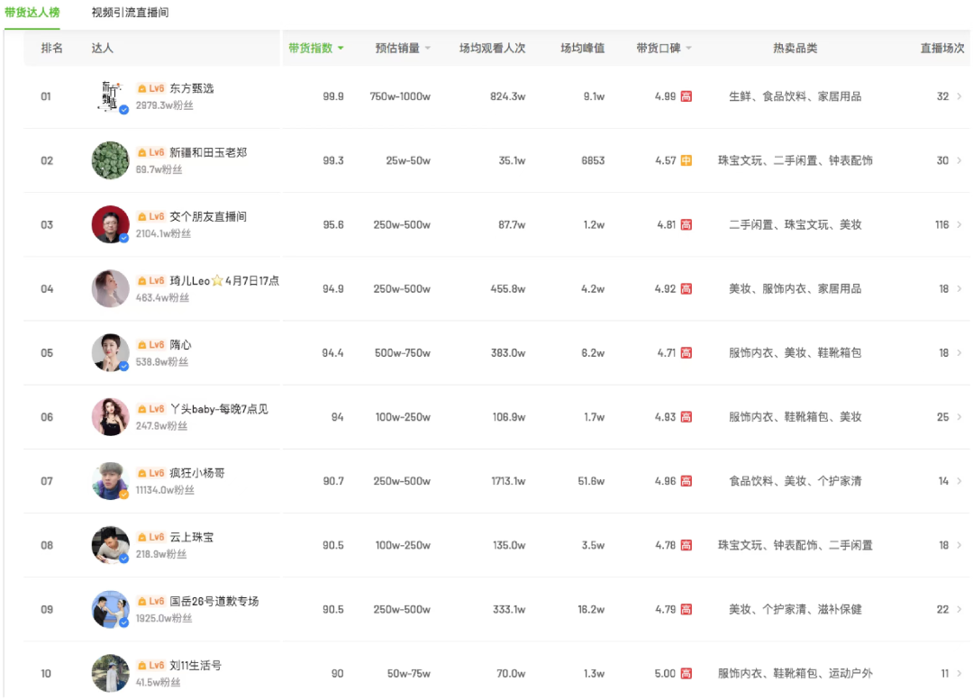This screenshot has height=700, width=973.
Task: Expand 交个朋友直播间 row chevron arrow
Action: 959,224
